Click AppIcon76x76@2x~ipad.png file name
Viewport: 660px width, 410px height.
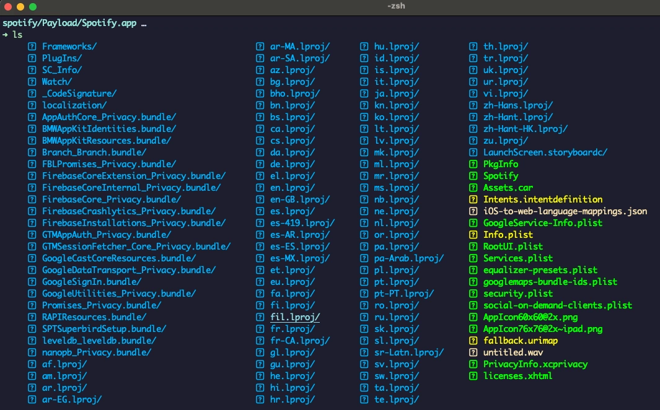pyautogui.click(x=543, y=329)
